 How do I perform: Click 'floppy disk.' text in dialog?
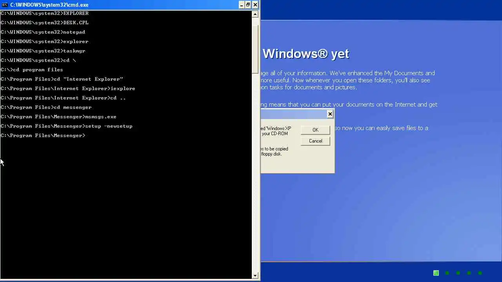[x=271, y=154]
